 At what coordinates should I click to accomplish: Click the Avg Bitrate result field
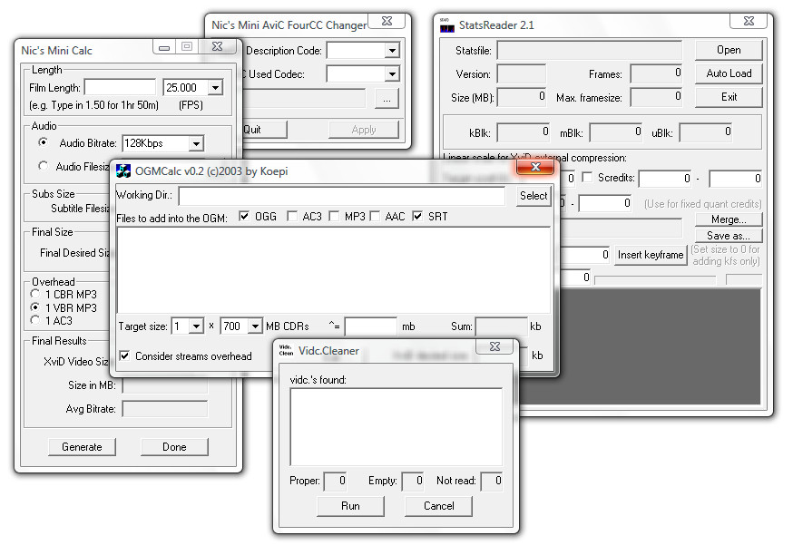(165, 409)
